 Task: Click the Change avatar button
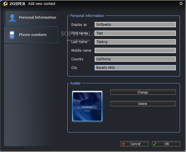pyautogui.click(x=143, y=92)
